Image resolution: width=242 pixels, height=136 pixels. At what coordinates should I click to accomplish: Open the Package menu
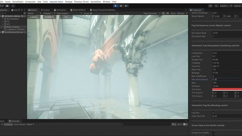point(69,2)
